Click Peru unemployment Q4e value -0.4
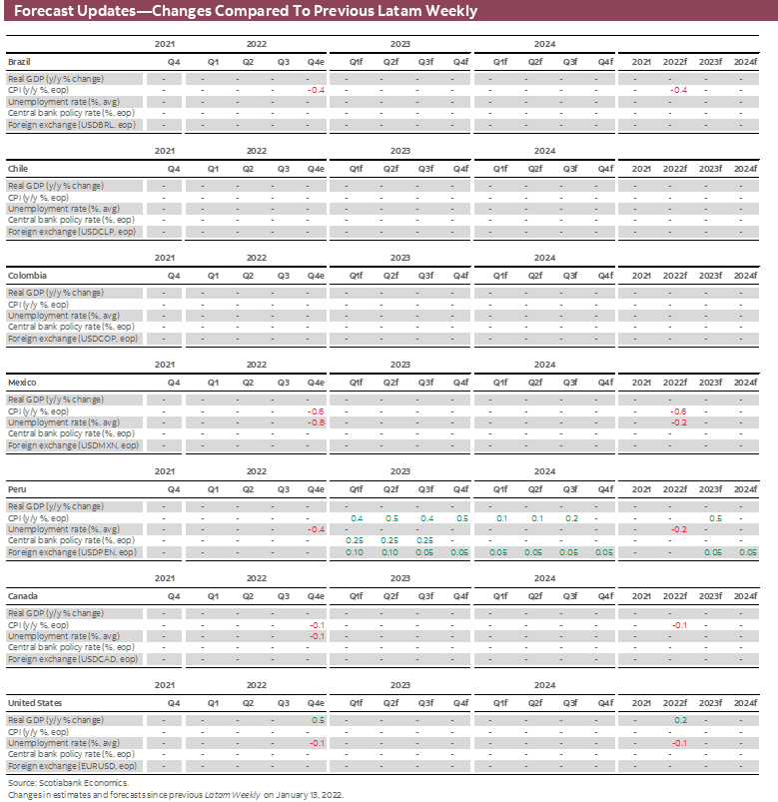 (x=317, y=530)
